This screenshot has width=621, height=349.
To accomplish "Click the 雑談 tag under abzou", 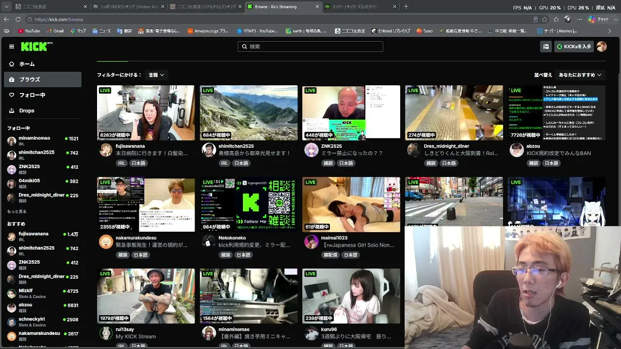I will pyautogui.click(x=534, y=163).
